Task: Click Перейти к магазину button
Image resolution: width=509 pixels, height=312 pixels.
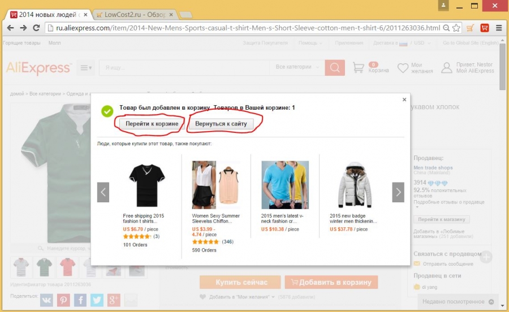Action: coord(442,219)
